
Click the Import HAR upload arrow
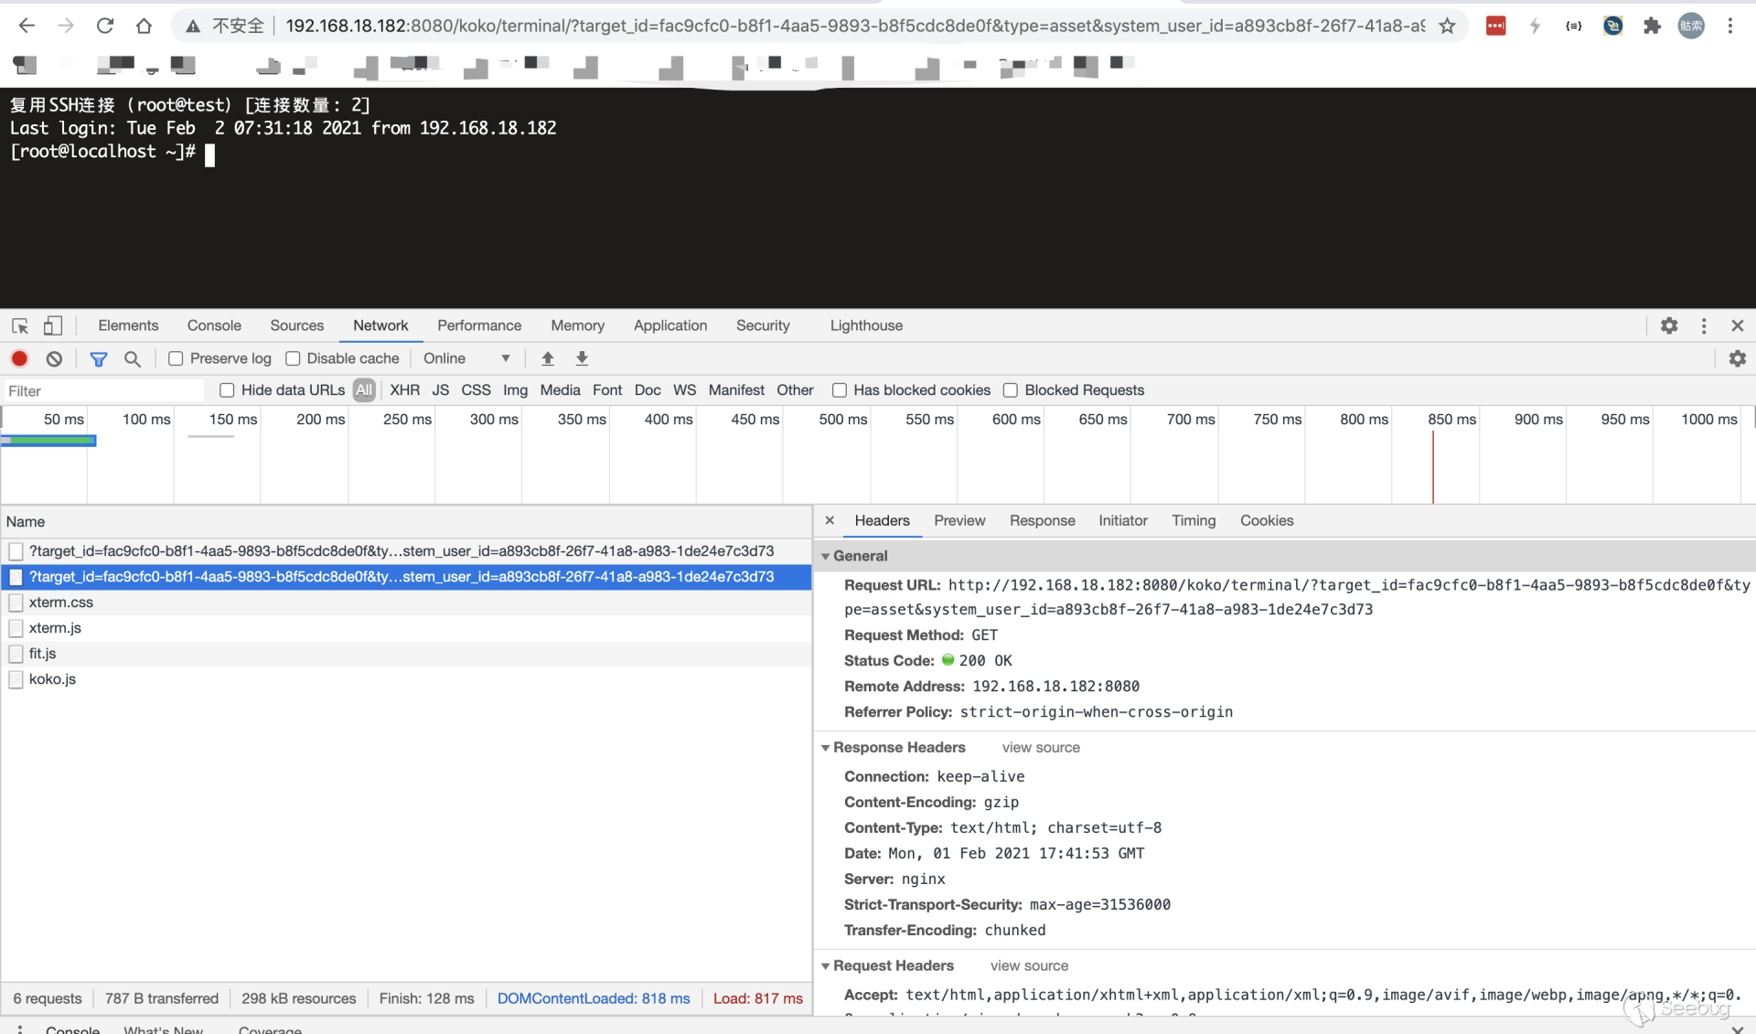point(547,358)
